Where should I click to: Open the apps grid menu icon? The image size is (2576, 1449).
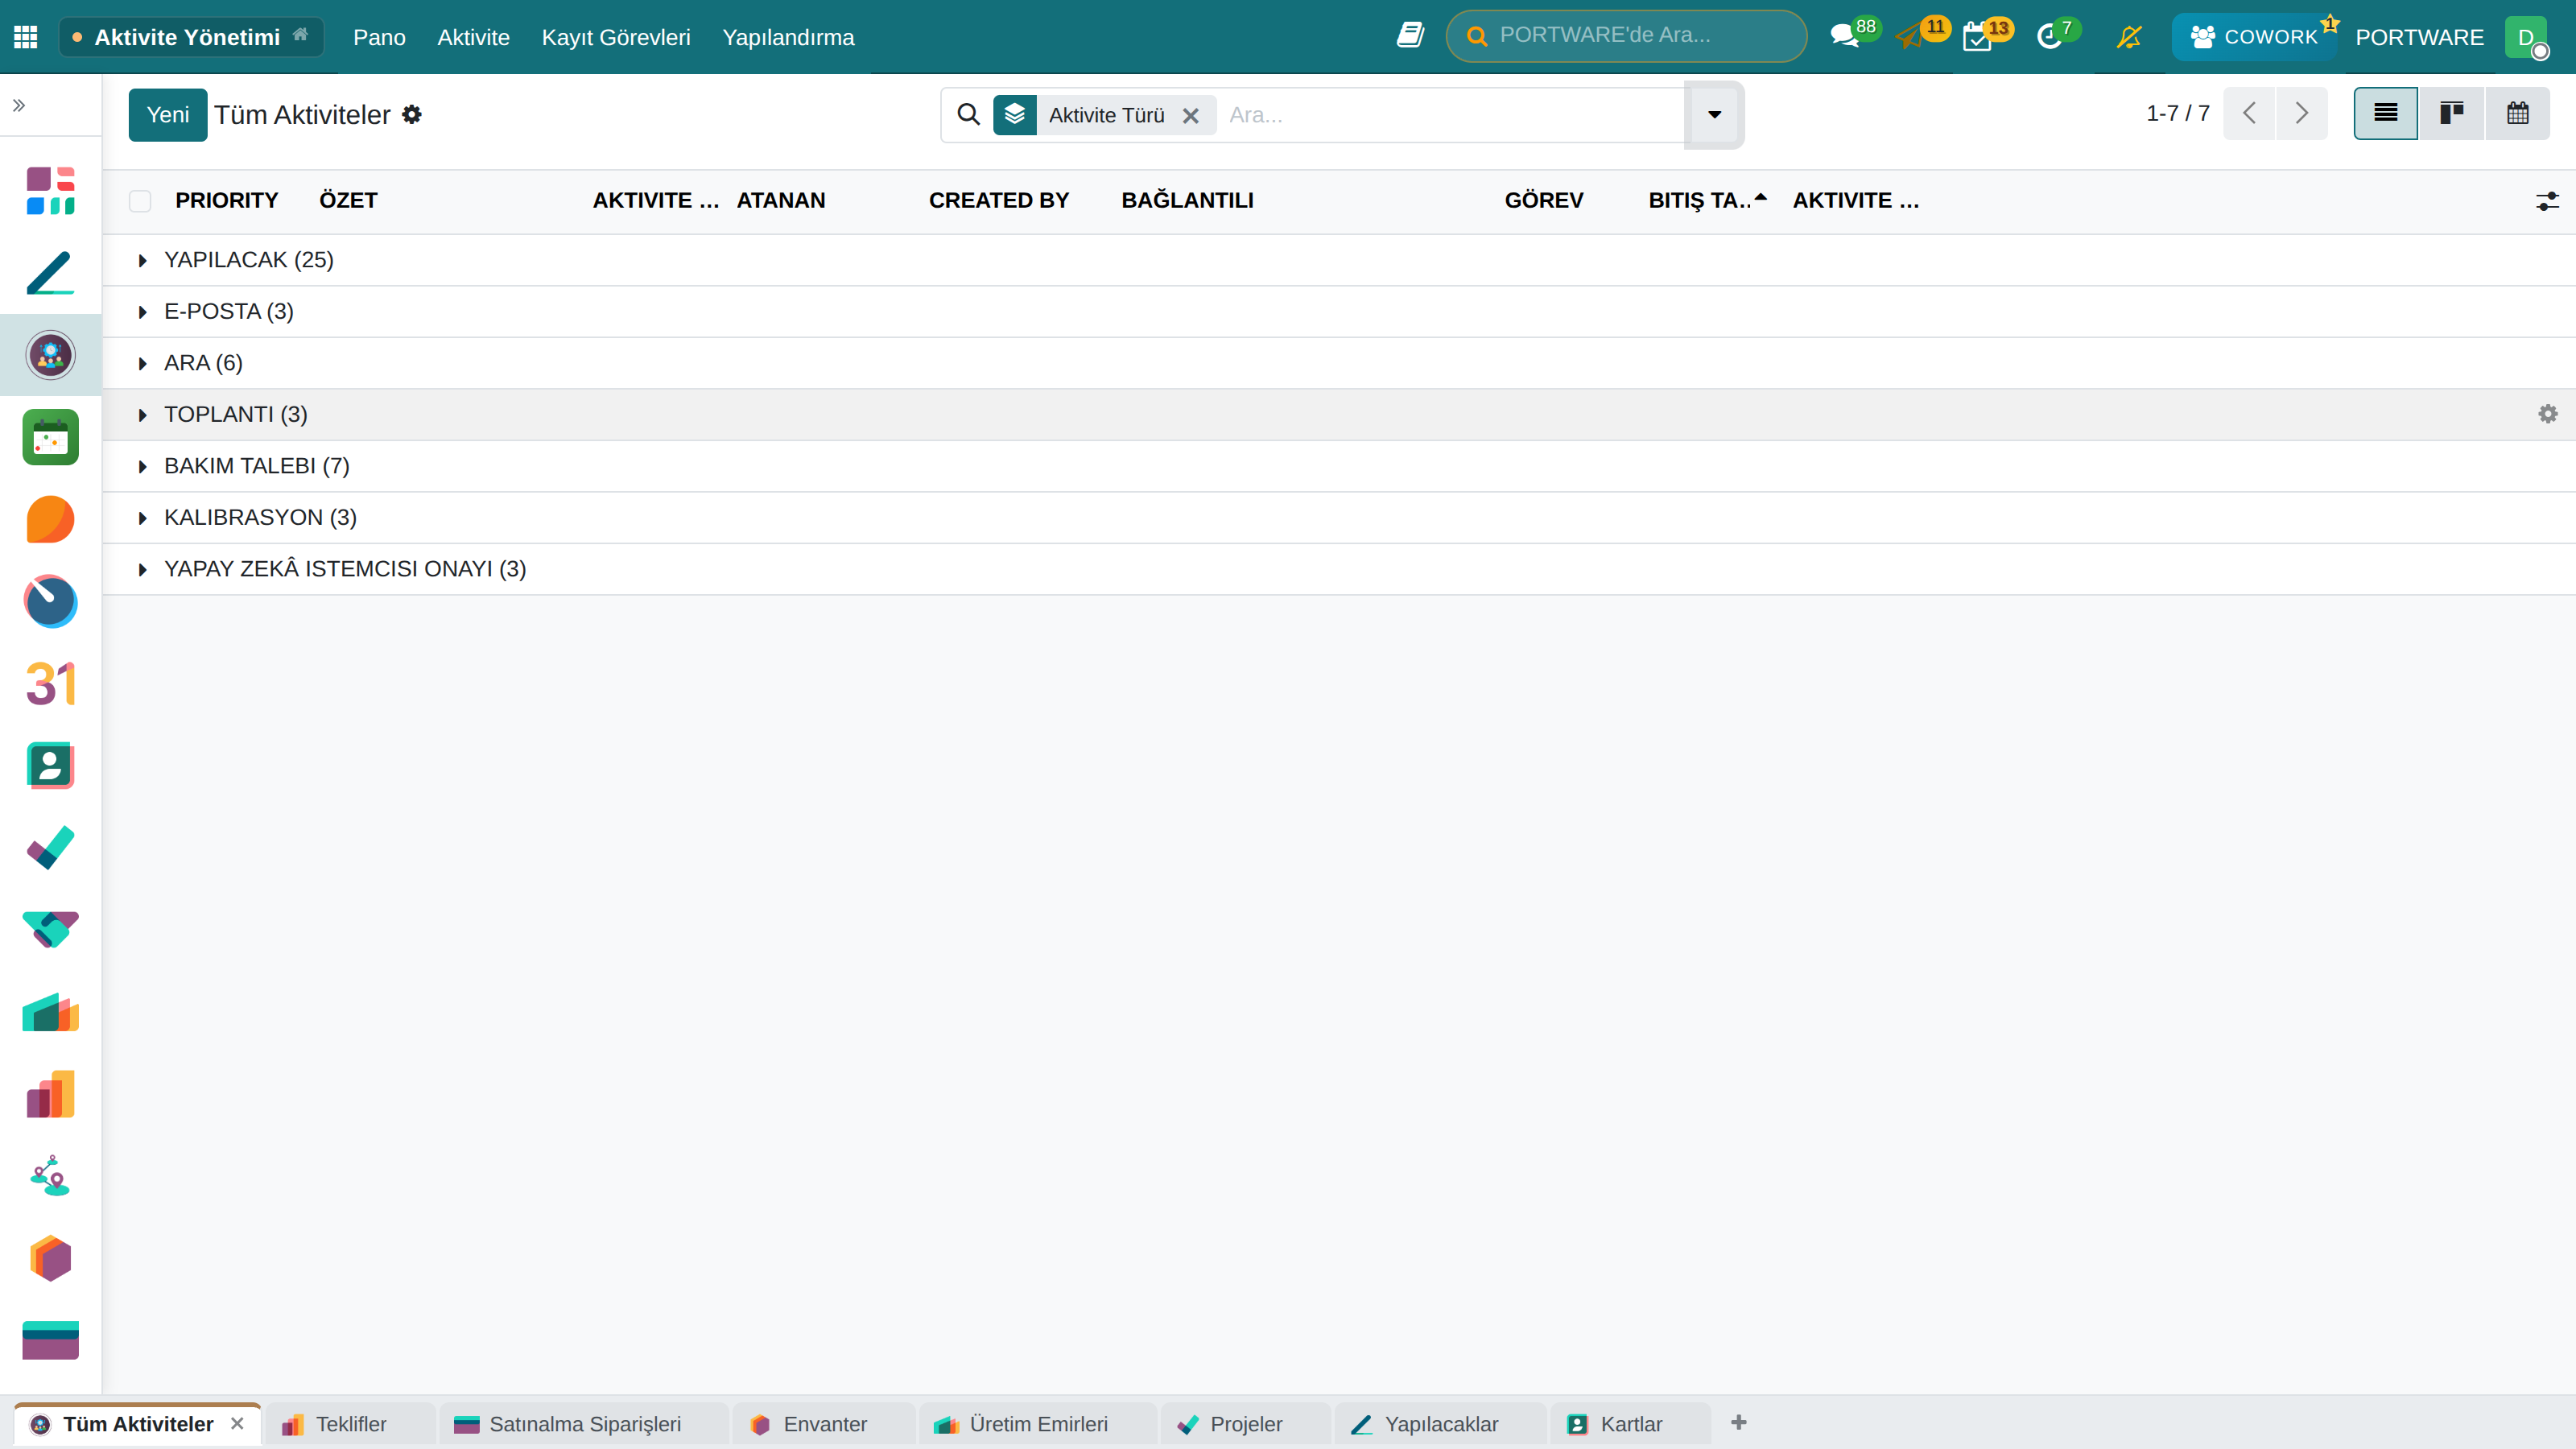click(x=26, y=37)
